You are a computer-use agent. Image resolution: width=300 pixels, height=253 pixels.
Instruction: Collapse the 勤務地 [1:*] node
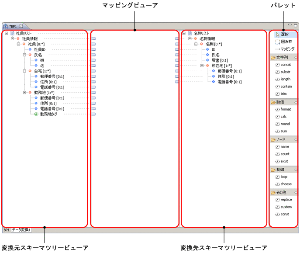pos(24,93)
